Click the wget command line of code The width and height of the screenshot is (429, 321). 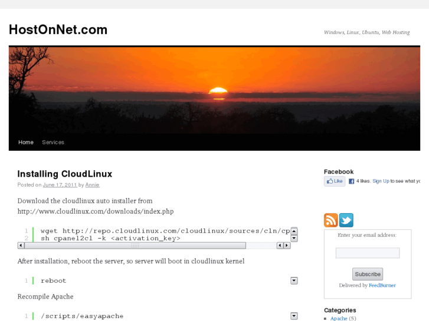[165, 231]
